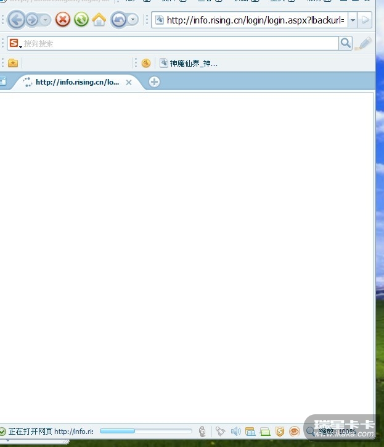Open the 神魔仙界_神... bookmark
The image size is (384, 447).
[189, 63]
